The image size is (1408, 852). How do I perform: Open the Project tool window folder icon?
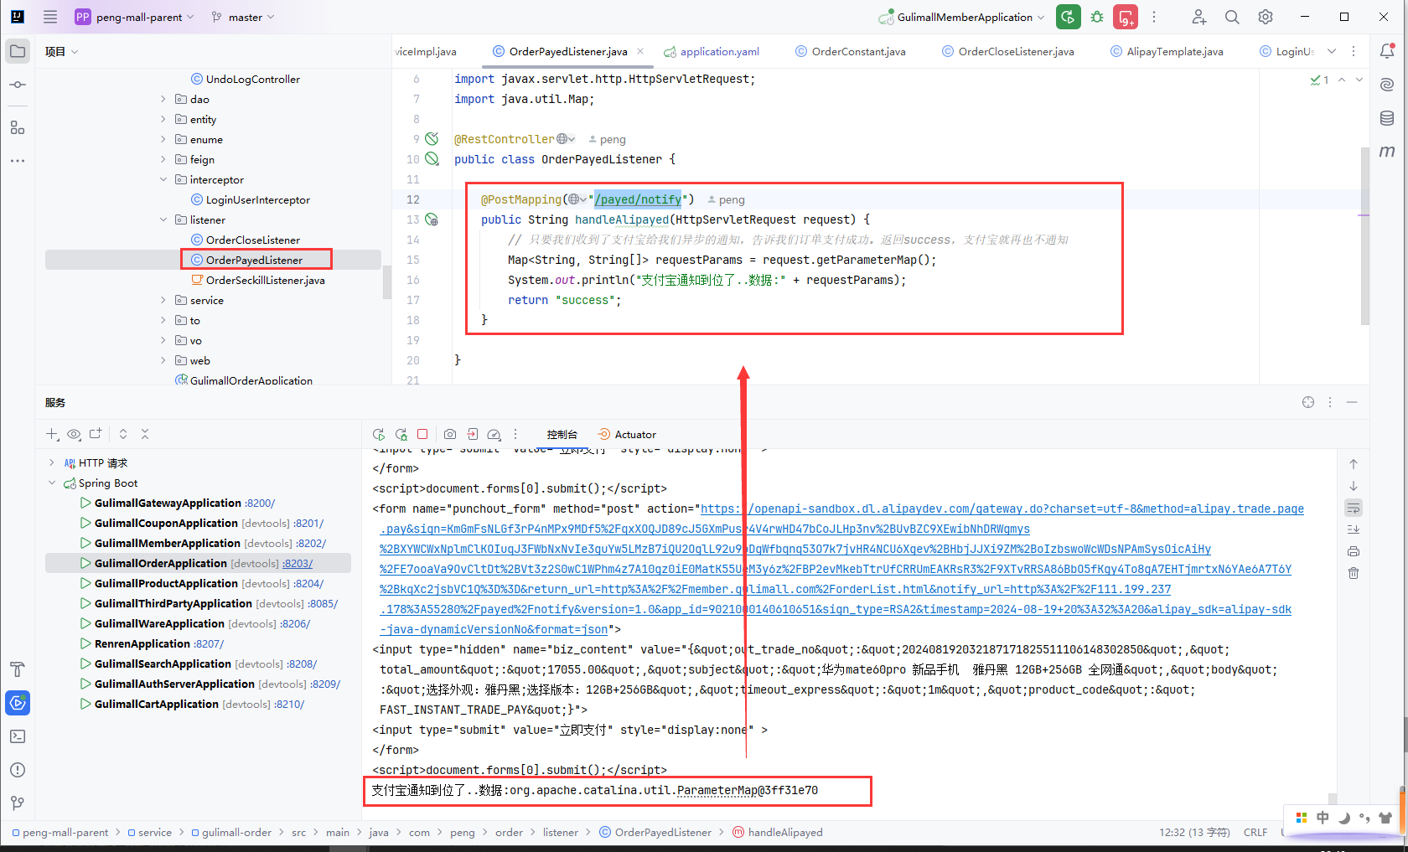tap(18, 51)
